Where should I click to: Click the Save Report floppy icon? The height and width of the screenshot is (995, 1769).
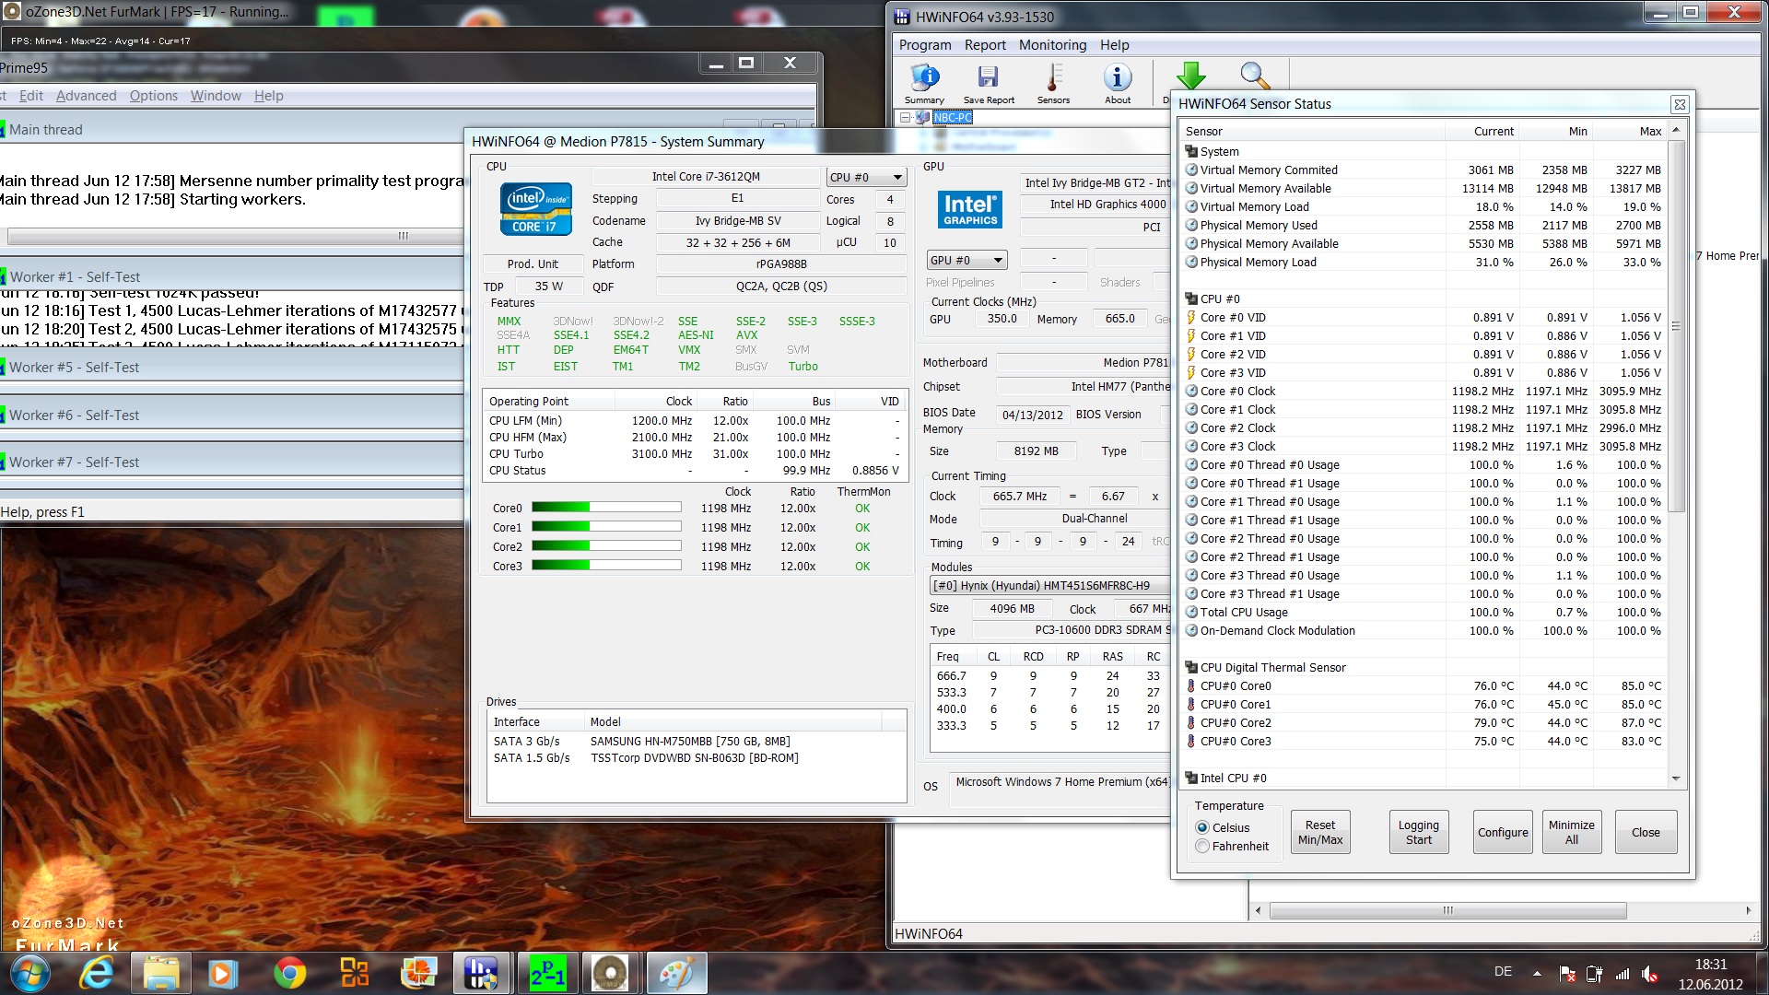[x=988, y=83]
